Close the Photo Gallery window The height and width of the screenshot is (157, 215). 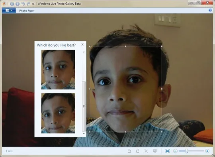[x=207, y=3]
